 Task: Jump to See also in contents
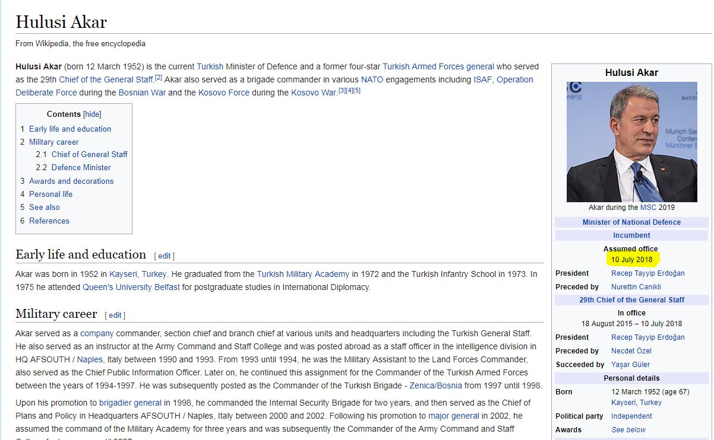point(45,207)
